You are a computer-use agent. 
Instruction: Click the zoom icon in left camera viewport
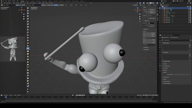tap(24, 14)
